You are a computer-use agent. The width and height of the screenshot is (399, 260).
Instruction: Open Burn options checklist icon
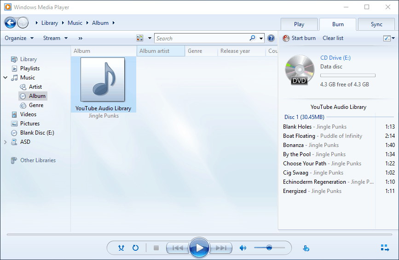click(387, 38)
